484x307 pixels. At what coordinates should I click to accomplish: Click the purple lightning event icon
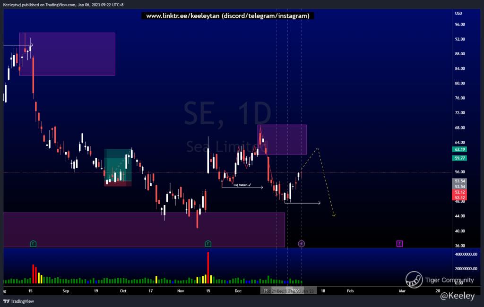[x=301, y=244]
